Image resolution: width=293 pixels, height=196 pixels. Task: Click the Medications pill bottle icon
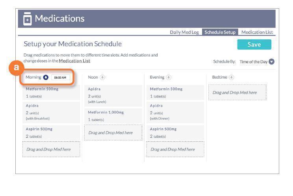28,18
